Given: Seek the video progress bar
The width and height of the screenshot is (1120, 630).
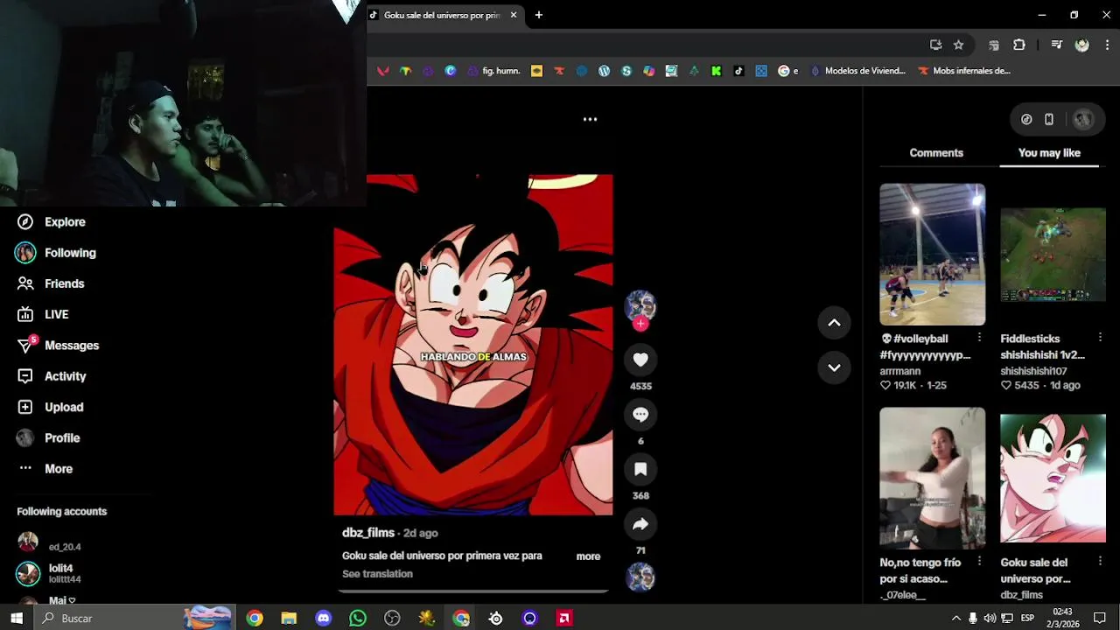Looking at the screenshot, I should [473, 591].
